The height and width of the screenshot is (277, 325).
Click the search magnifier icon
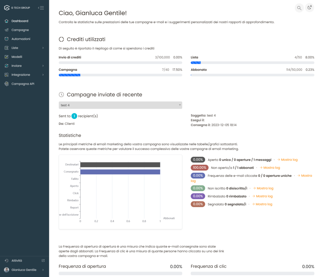coord(299,8)
